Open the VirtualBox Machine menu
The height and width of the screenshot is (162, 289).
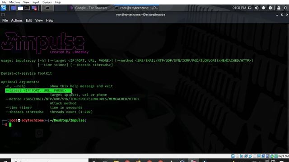pos(14,2)
